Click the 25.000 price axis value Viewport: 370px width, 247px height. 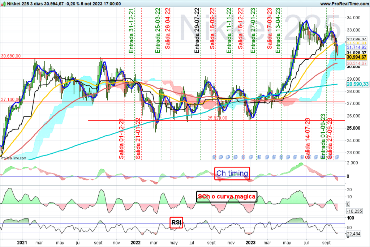tap(353, 128)
